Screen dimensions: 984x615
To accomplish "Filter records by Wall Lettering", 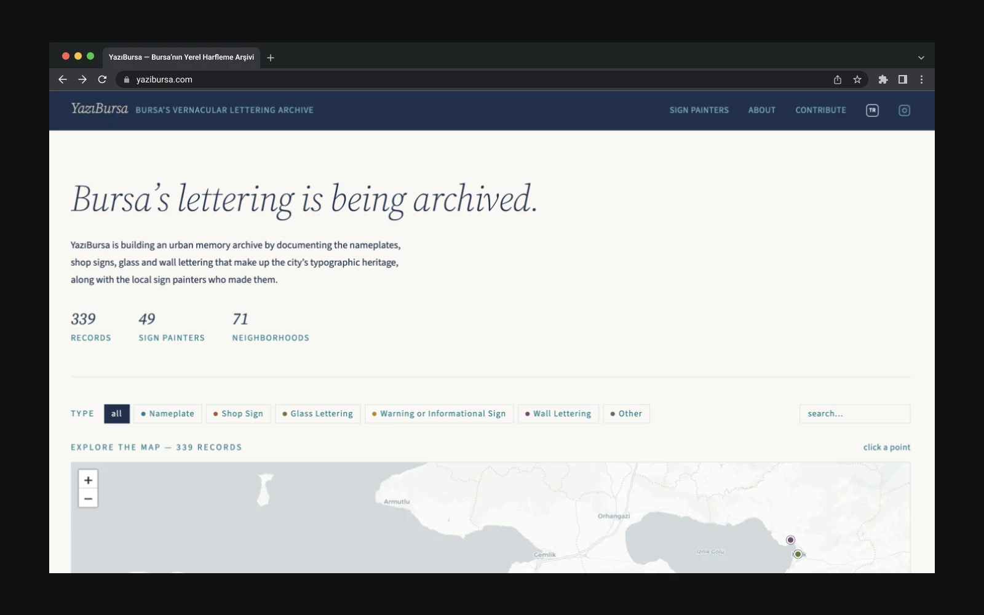I will click(558, 413).
